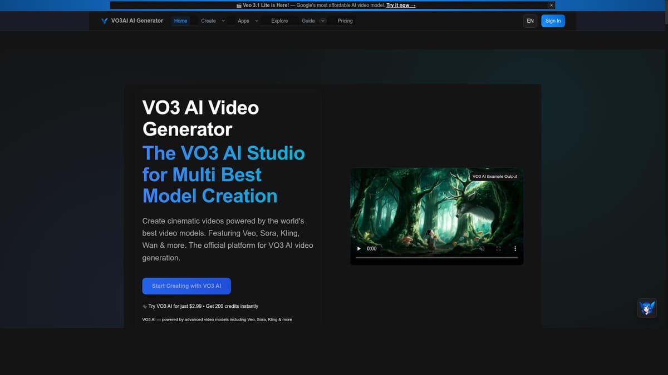Open the chat support mascot icon
Viewport: 668px width, 375px height.
click(647, 308)
